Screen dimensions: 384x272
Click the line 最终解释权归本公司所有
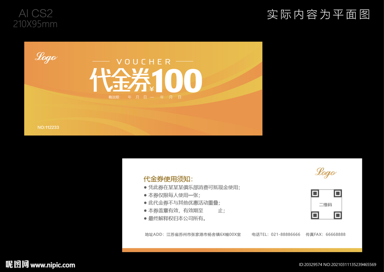click(x=175, y=218)
